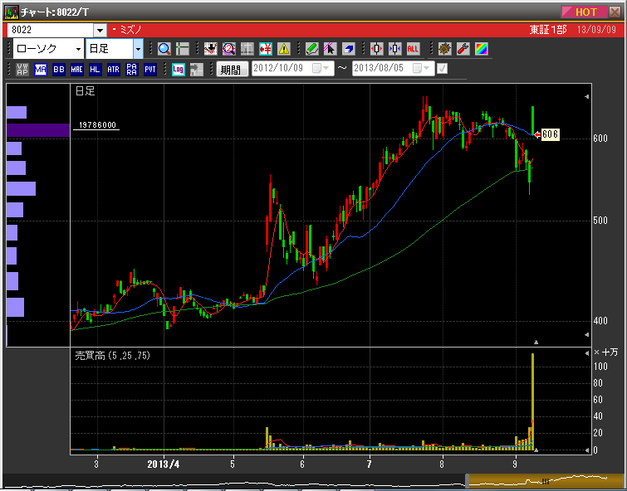Click the magnifier zoom icon
This screenshot has height=491, width=627.
click(x=164, y=49)
